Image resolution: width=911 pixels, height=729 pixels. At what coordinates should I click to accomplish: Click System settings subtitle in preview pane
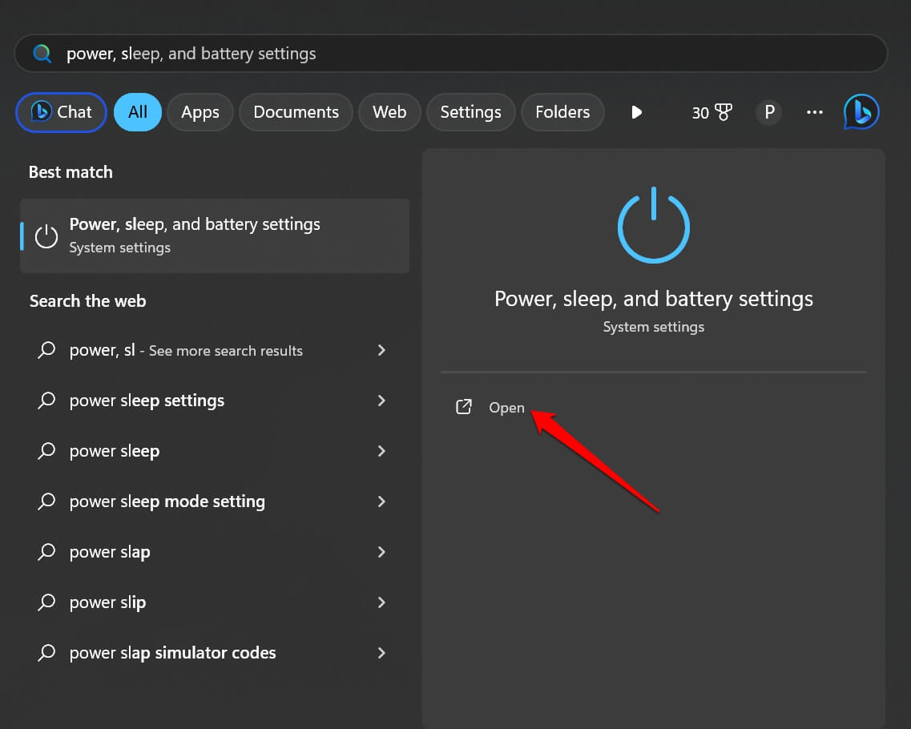(654, 327)
